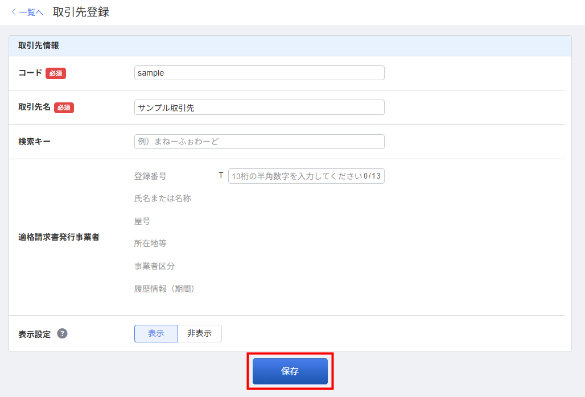Click the 必須 badge next to コード

(x=56, y=73)
